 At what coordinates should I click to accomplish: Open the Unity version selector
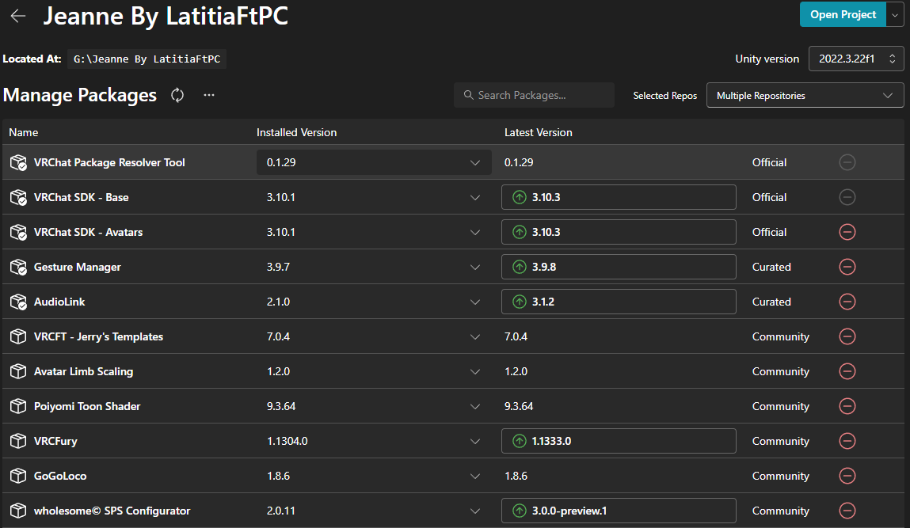[856, 59]
